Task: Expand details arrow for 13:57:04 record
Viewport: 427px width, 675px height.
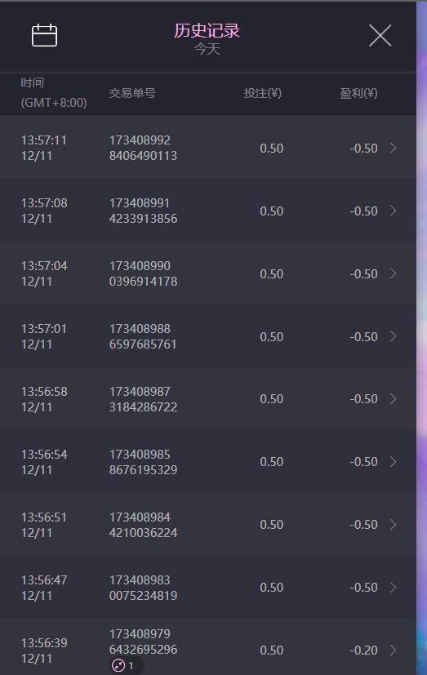Action: [393, 273]
